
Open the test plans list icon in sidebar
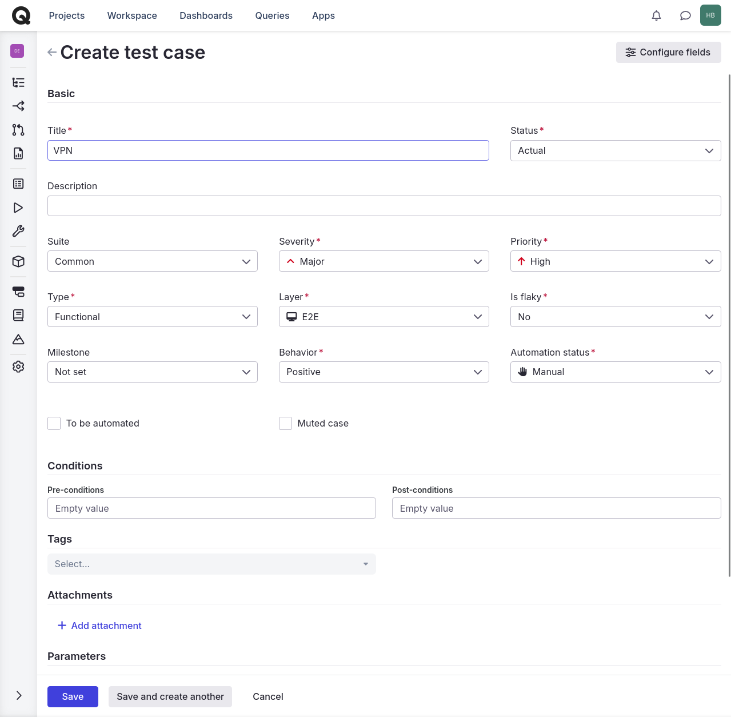pyautogui.click(x=18, y=184)
